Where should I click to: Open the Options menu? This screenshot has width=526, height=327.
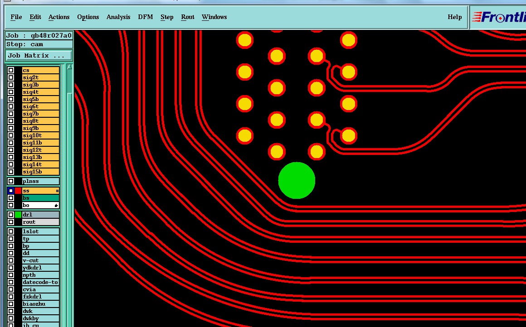(88, 17)
